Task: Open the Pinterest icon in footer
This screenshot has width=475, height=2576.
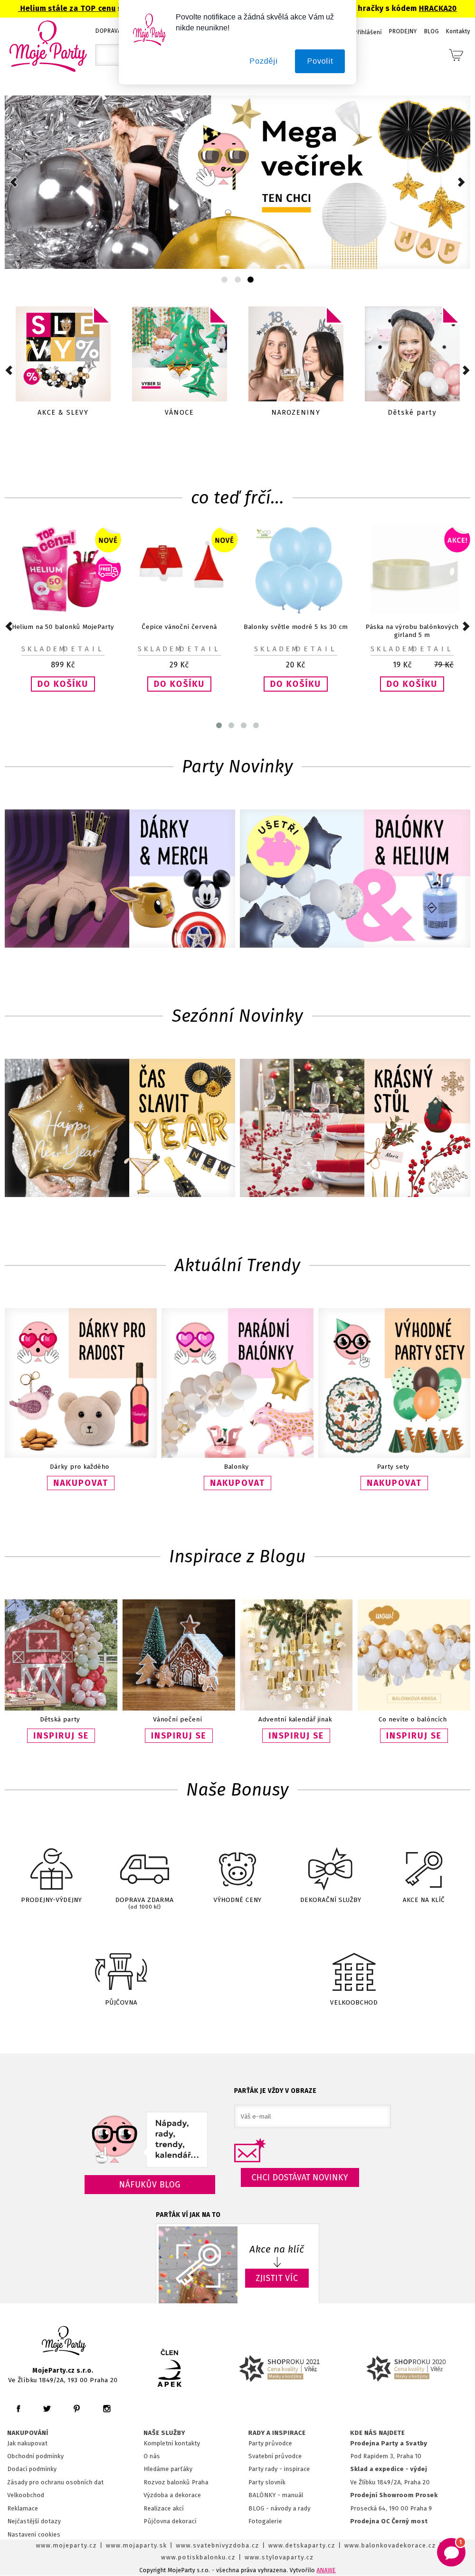Action: coord(76,2408)
